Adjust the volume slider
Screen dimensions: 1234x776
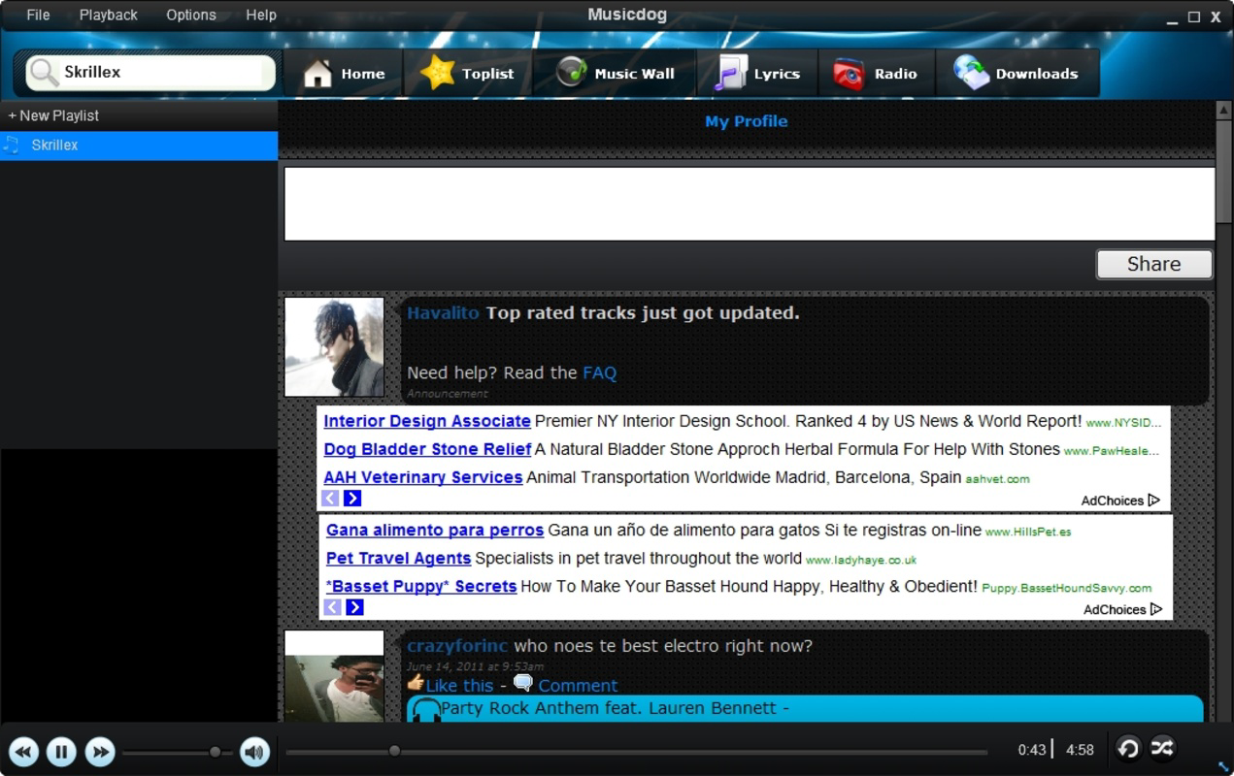(179, 752)
